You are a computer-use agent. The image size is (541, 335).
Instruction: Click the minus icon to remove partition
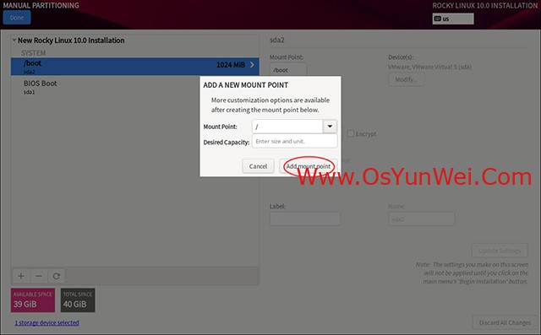tap(39, 276)
